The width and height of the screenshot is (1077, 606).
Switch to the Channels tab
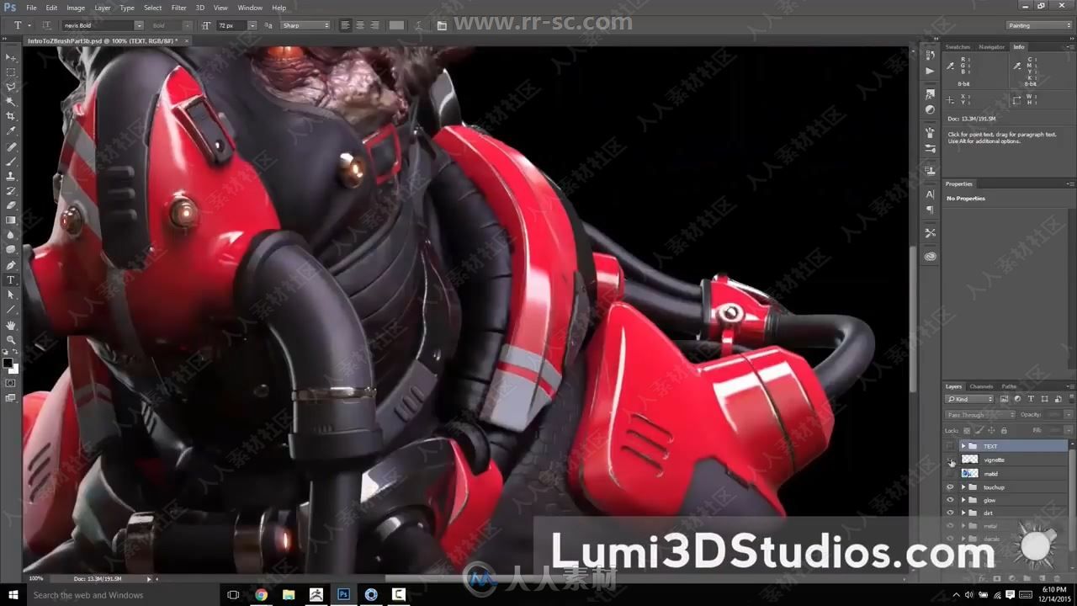point(981,386)
